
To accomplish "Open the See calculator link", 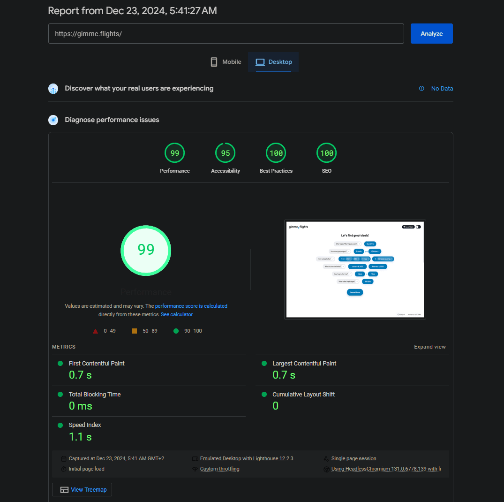I will (x=177, y=314).
